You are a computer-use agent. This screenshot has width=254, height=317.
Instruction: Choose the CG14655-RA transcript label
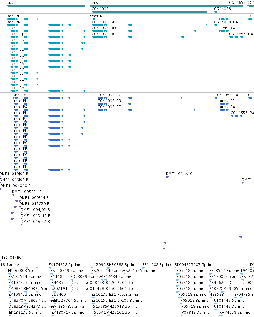click(241, 34)
